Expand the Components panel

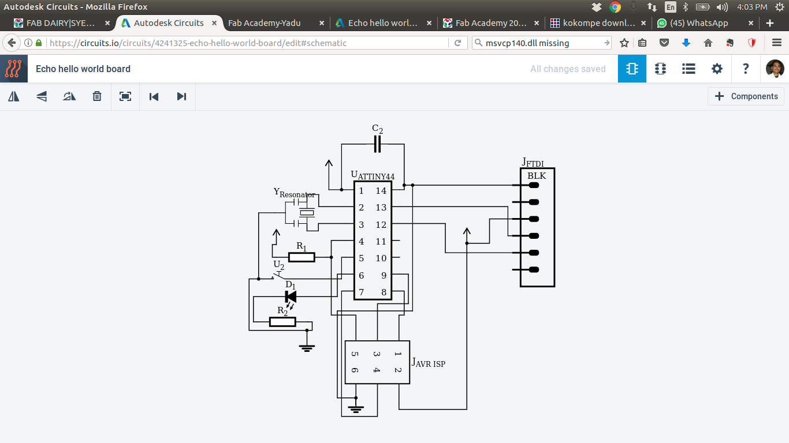click(746, 96)
